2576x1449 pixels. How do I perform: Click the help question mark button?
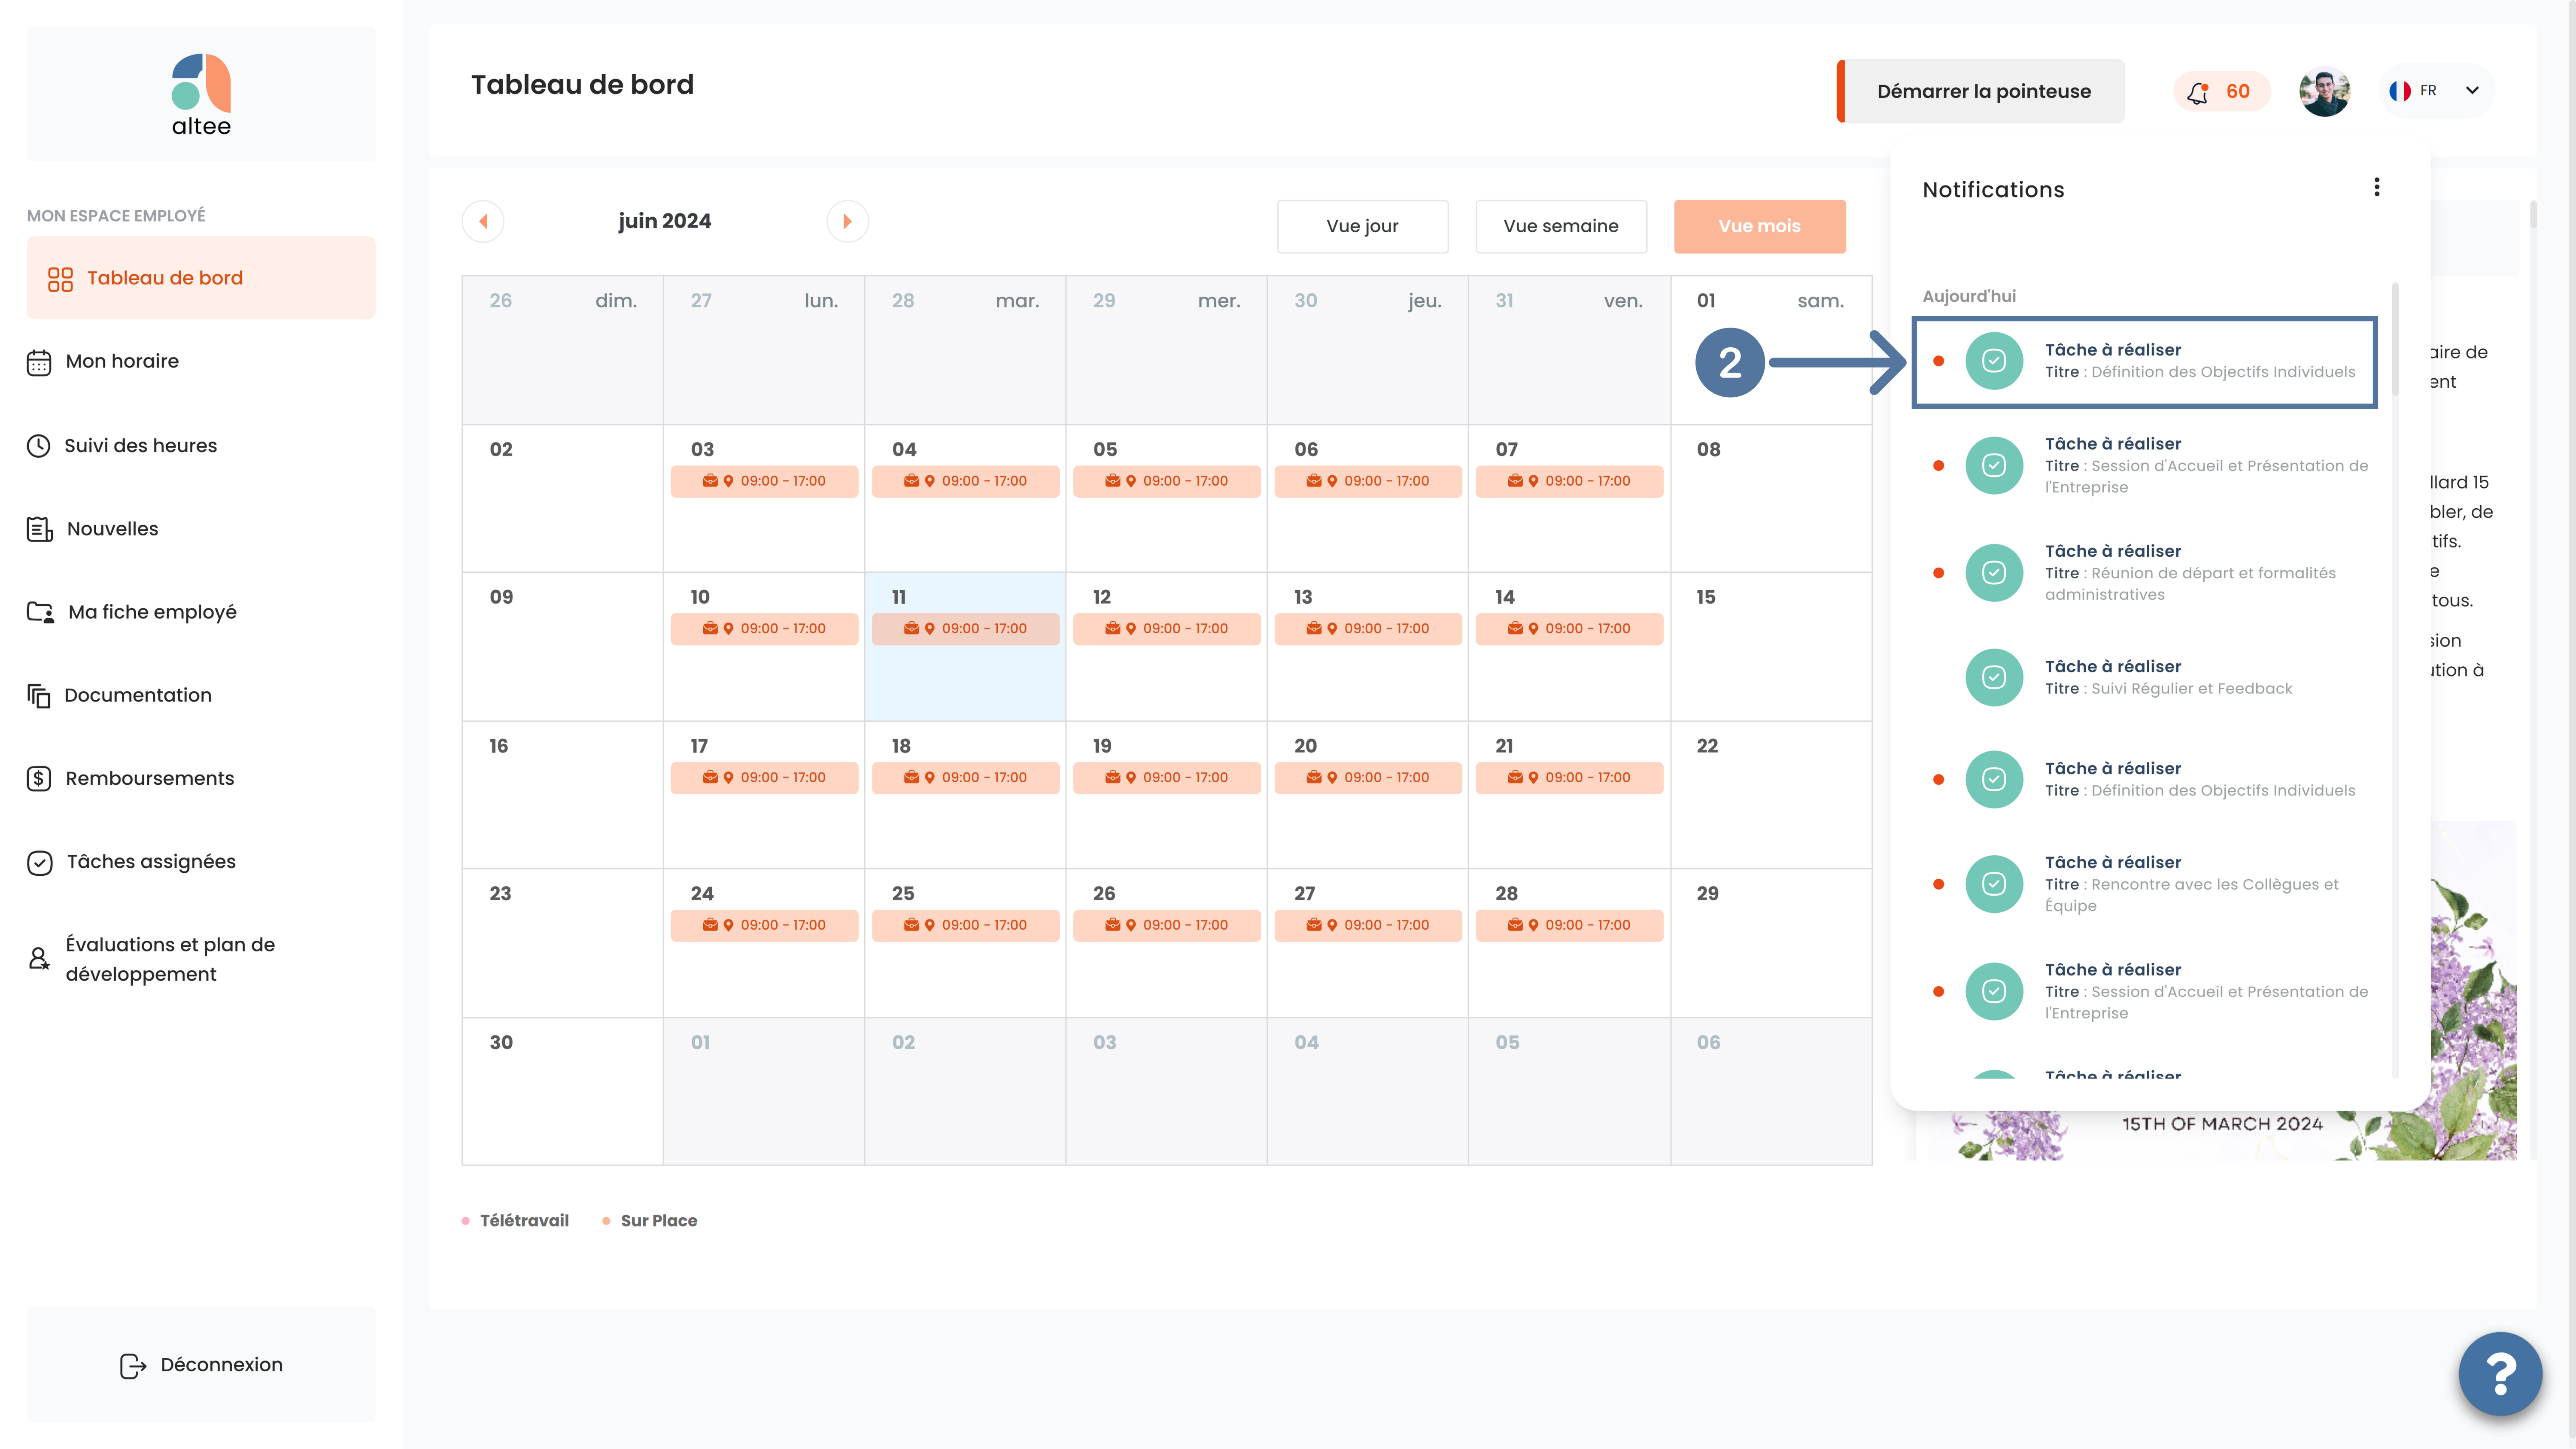(2500, 1374)
